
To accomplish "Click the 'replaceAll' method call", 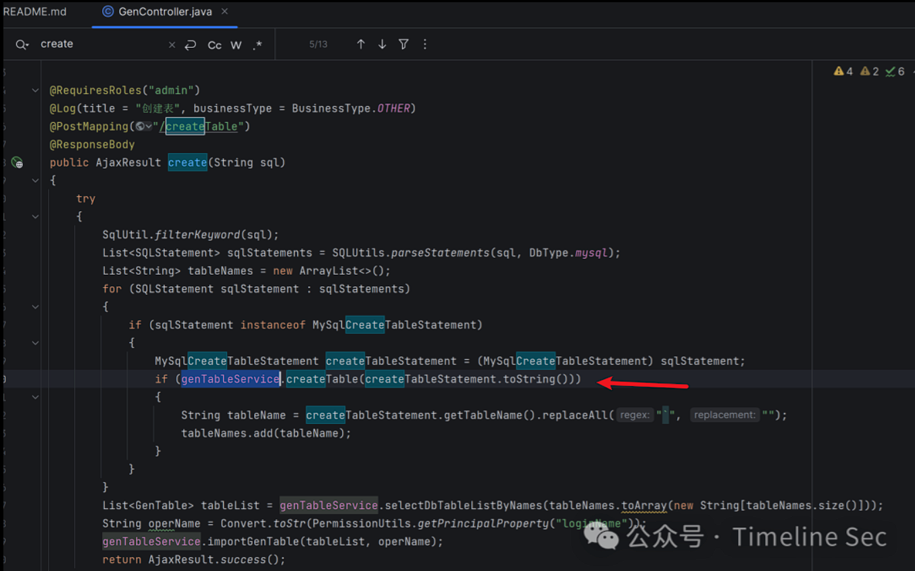I will [575, 415].
